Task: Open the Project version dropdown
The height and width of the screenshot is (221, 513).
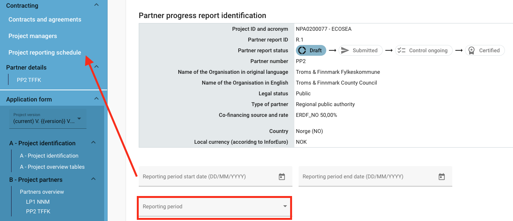Action: pyautogui.click(x=48, y=119)
